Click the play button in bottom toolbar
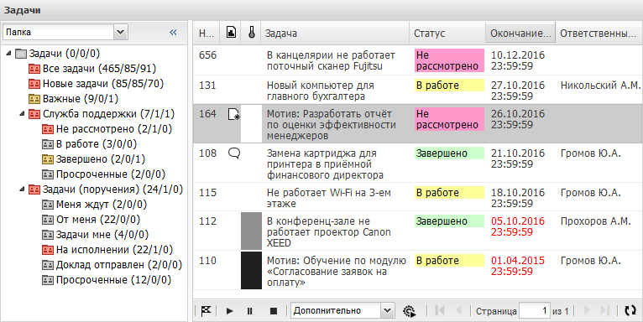This screenshot has height=322, width=643. point(230,311)
